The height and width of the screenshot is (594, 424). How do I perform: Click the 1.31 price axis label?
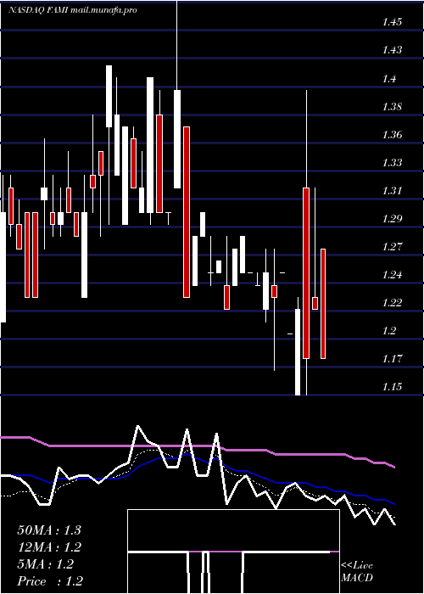click(x=392, y=191)
